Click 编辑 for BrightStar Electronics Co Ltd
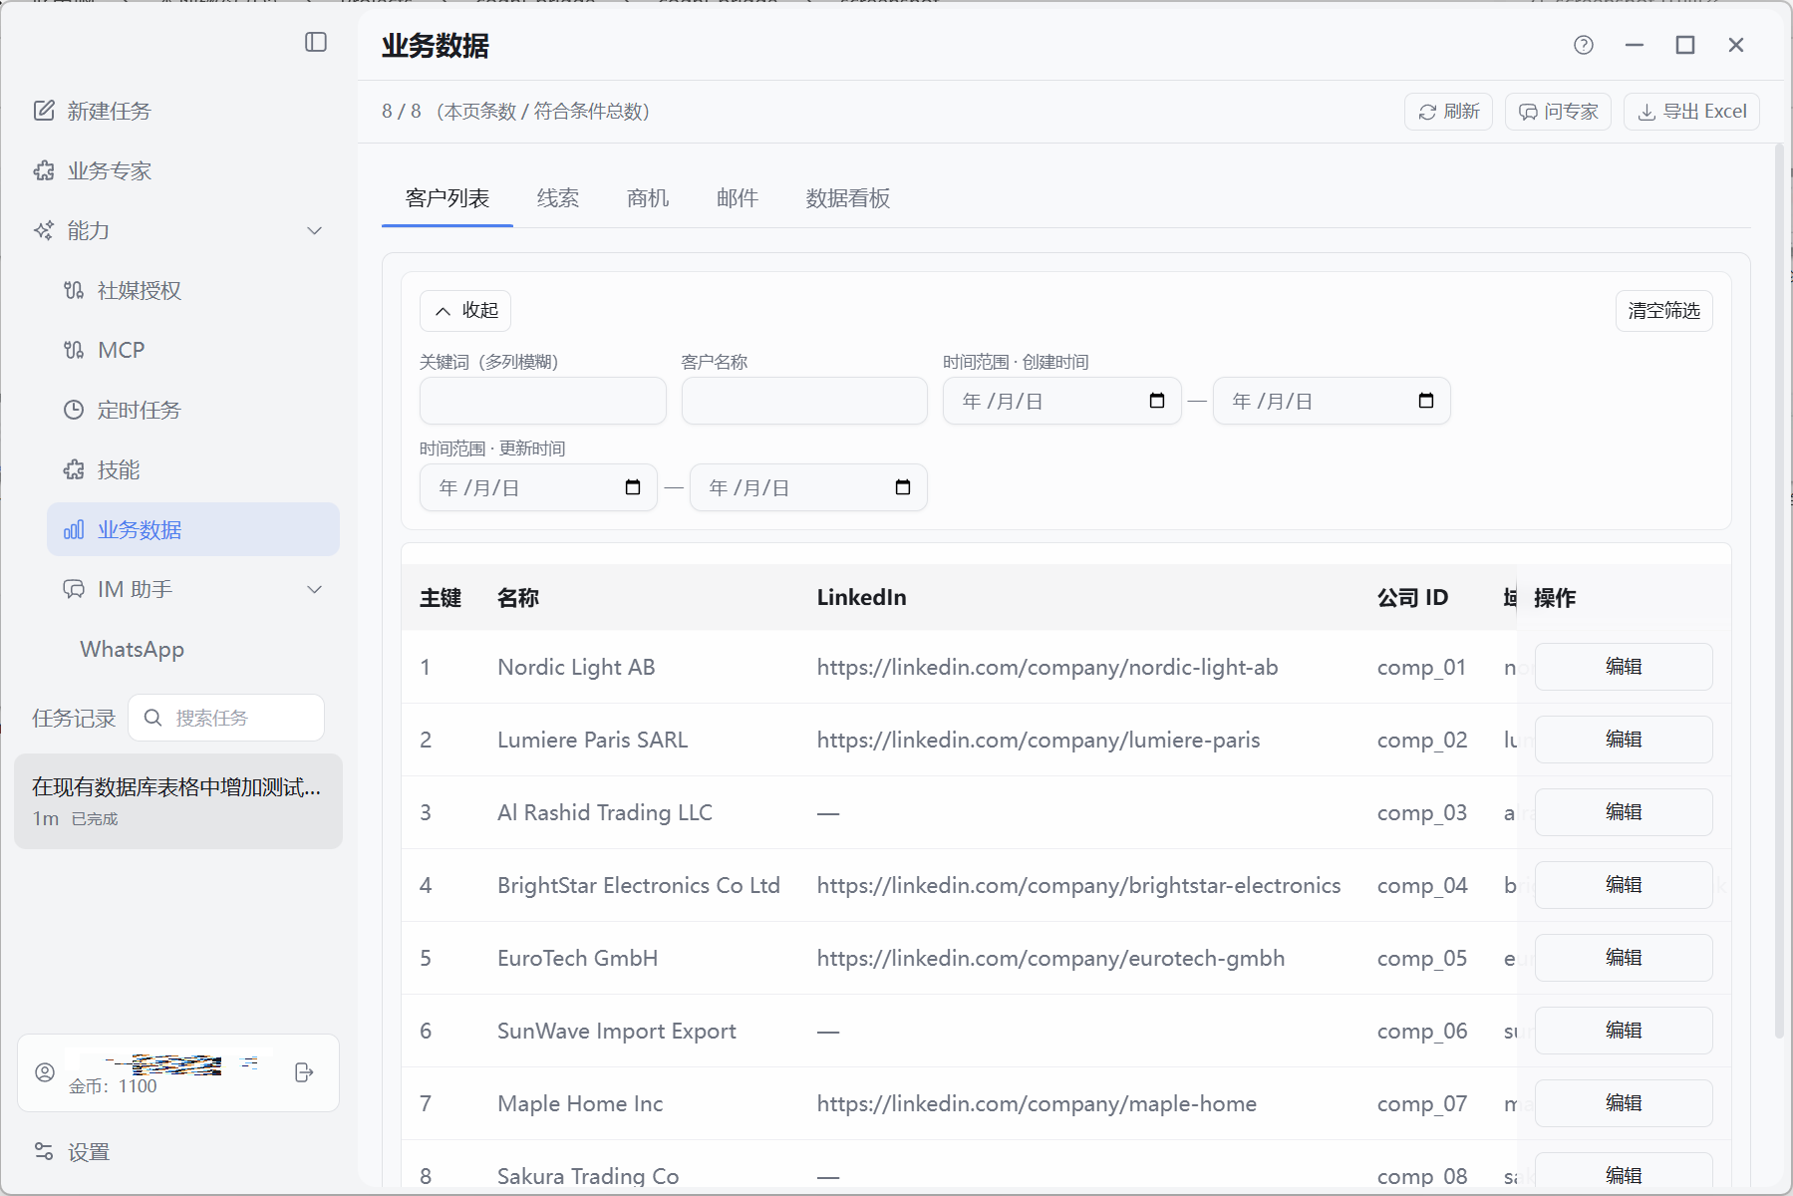This screenshot has width=1793, height=1196. point(1624,885)
